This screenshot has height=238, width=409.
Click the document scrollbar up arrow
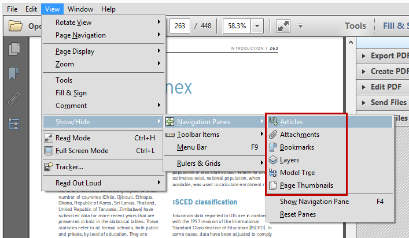(351, 42)
